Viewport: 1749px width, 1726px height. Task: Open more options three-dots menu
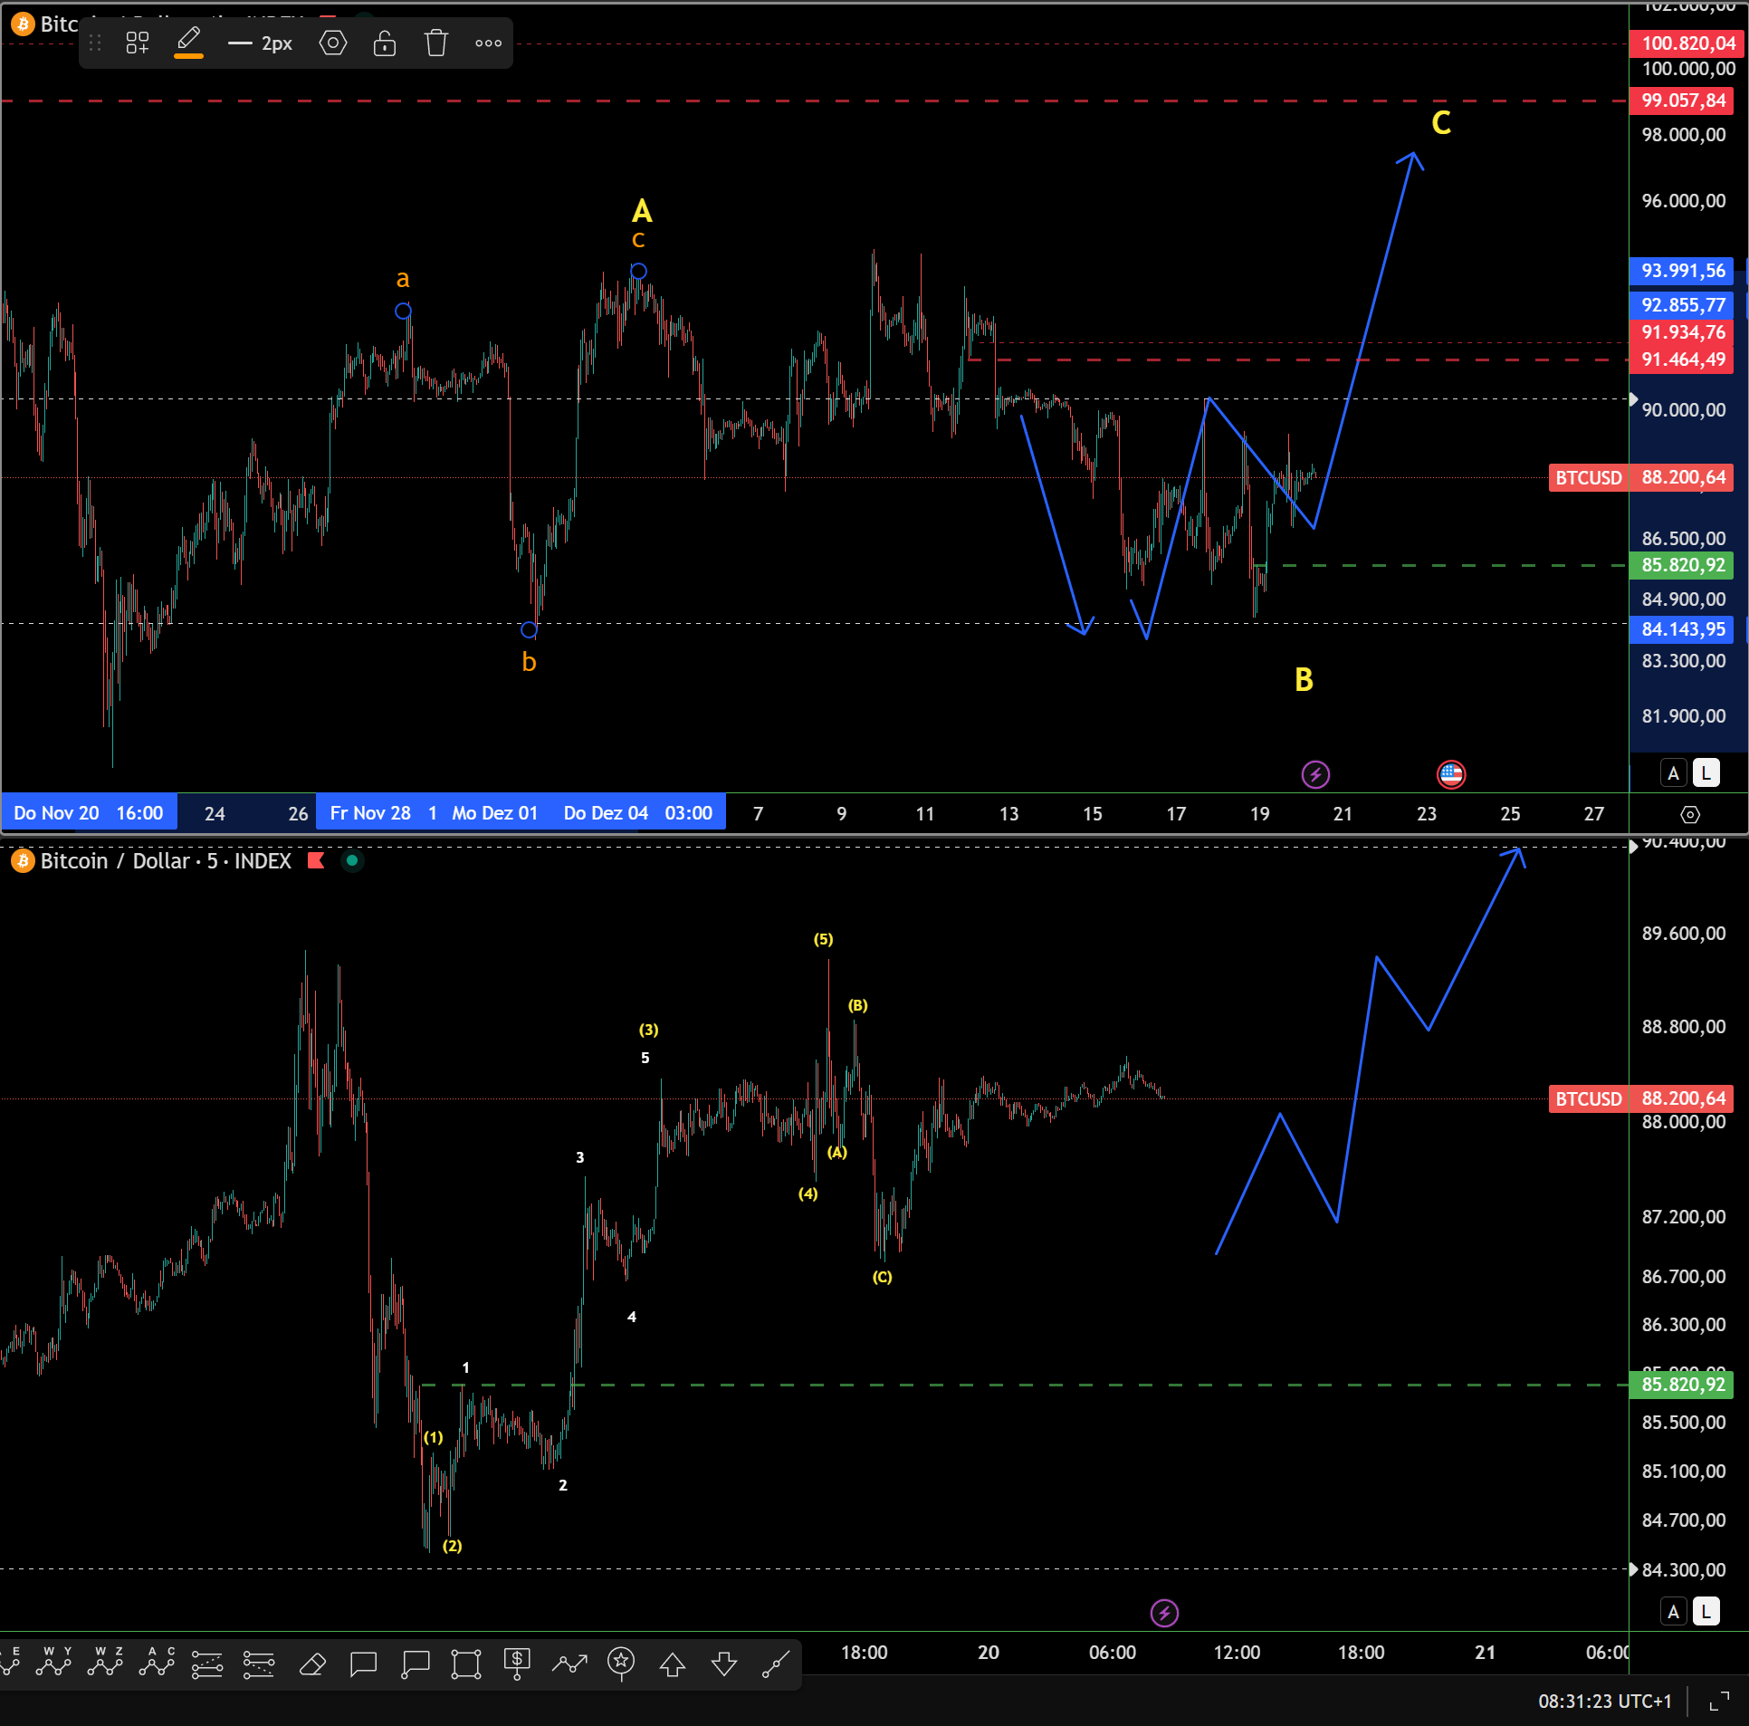[x=488, y=43]
